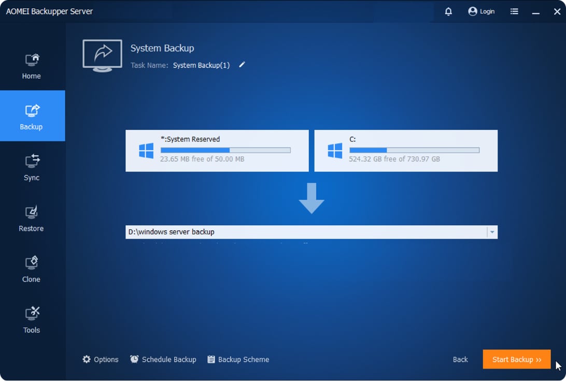Click text 524.32 GB free of 730.97 GB
Viewport: 566px width, 381px height.
click(x=394, y=159)
